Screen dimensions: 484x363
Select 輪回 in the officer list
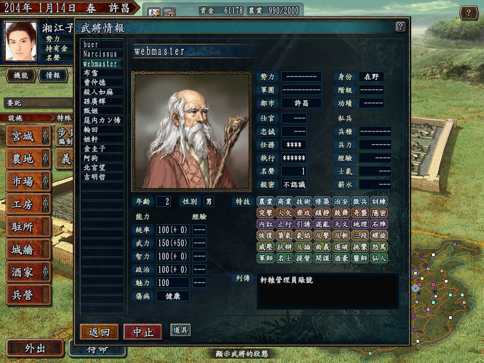click(x=102, y=130)
